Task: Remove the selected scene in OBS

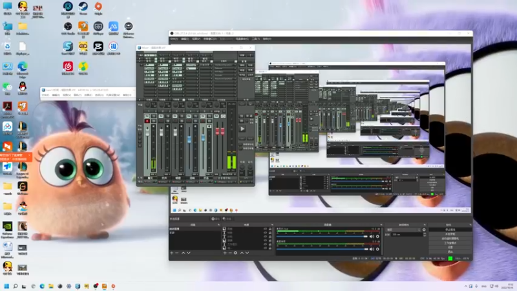Action: click(177, 253)
